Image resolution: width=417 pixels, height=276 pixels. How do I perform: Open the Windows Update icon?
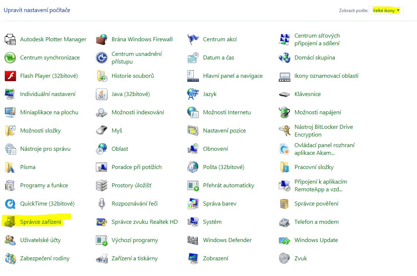284,240
